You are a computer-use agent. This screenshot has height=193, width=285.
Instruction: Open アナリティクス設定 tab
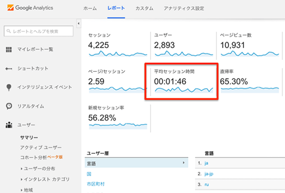coord(184,9)
